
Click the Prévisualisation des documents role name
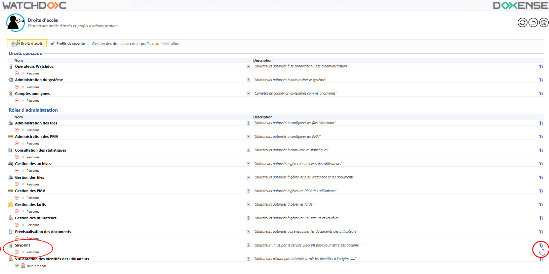tap(43, 232)
